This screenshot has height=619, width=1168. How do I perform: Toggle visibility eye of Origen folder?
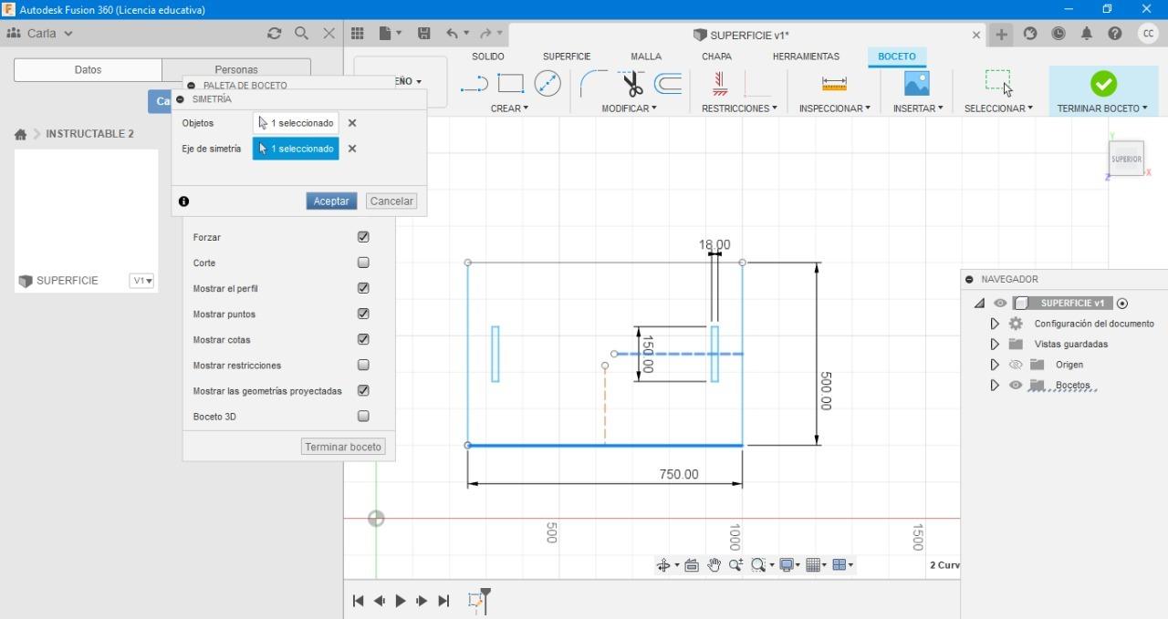(1016, 365)
